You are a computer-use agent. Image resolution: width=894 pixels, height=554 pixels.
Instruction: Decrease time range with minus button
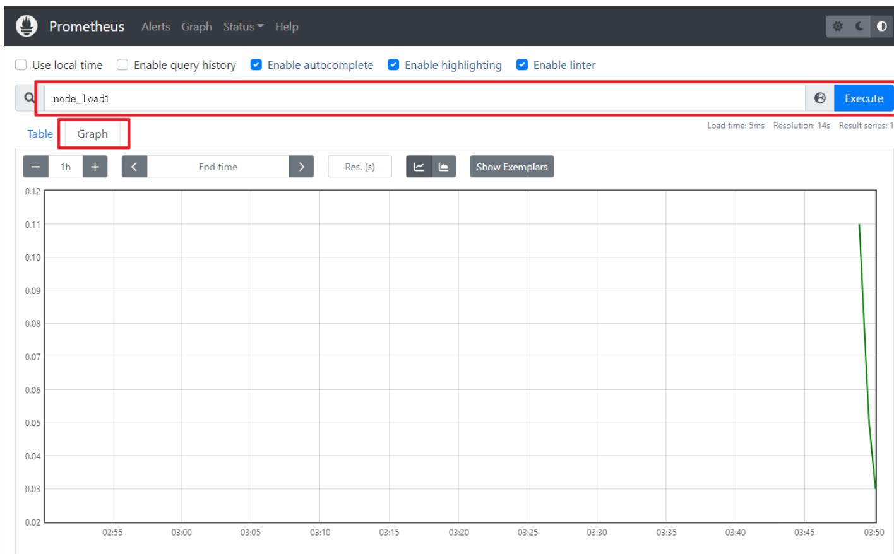[36, 167]
